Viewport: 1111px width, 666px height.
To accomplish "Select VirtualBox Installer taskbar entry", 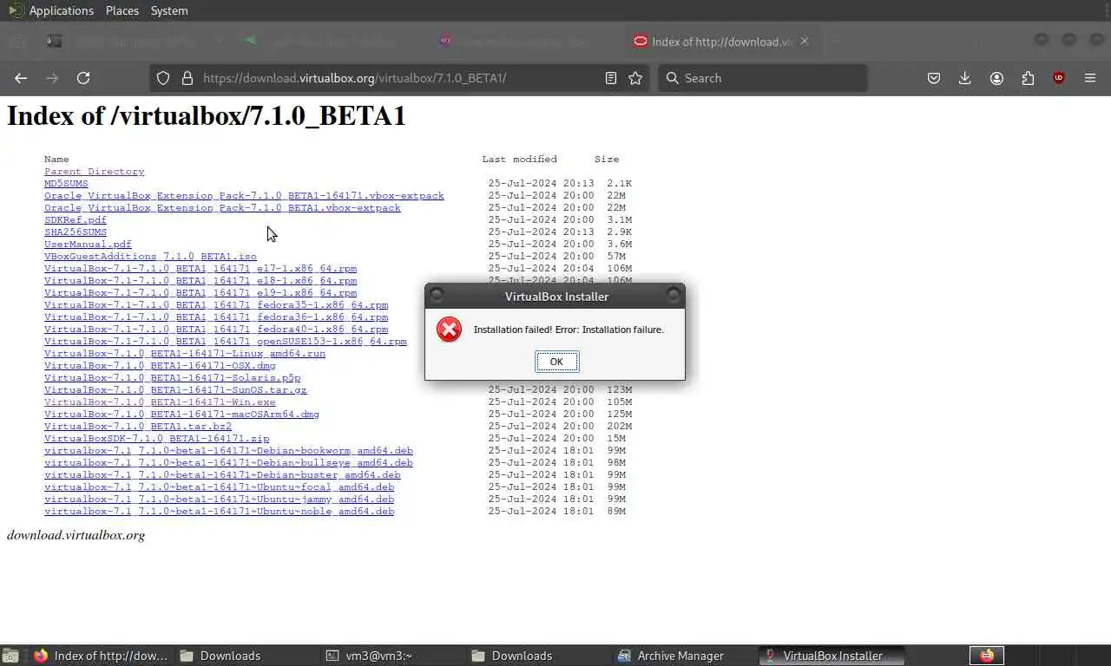I will coord(832,656).
